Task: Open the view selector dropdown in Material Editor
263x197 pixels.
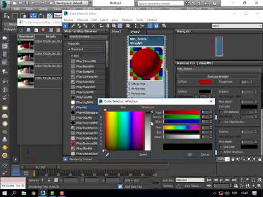Action: click(237, 26)
